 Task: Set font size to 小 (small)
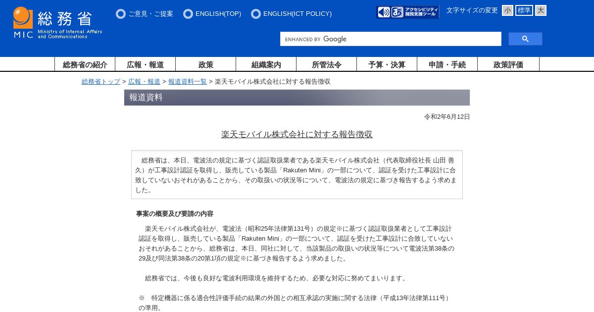pyautogui.click(x=507, y=10)
